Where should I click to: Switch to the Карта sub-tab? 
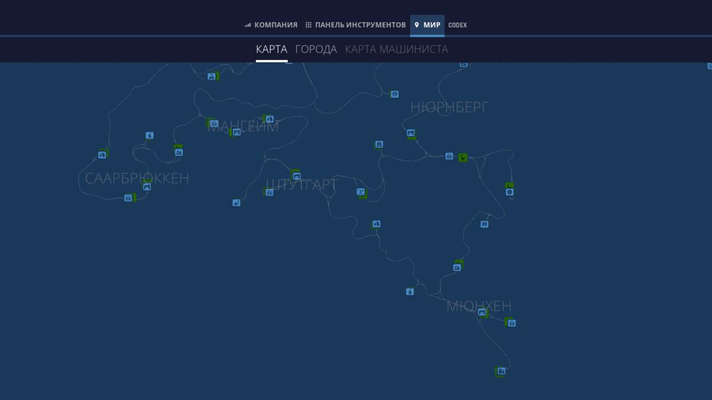coord(272,49)
